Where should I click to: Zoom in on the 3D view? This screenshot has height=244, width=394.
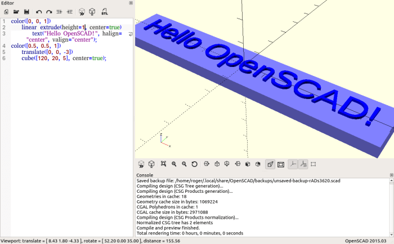(x=174, y=164)
